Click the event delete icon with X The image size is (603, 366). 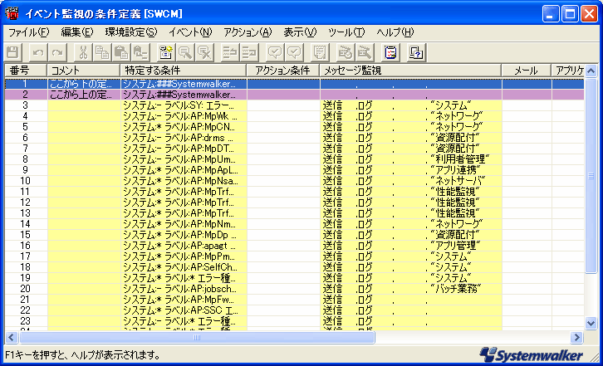click(x=205, y=52)
